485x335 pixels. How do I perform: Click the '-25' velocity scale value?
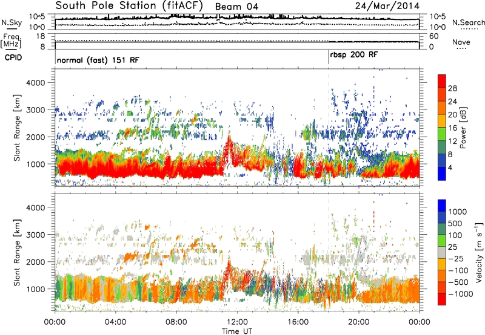[x=455, y=259]
